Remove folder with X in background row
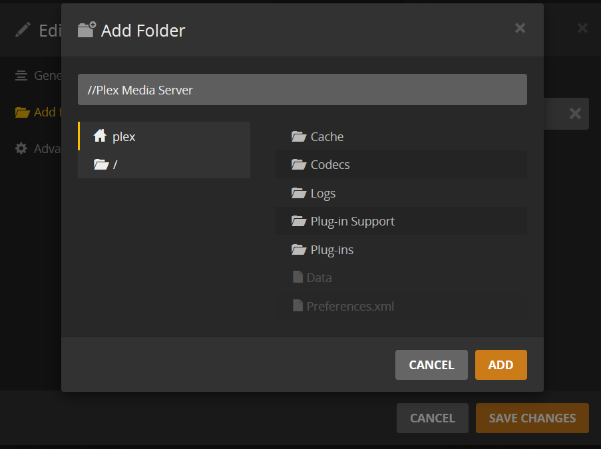601x449 pixels. [x=575, y=114]
